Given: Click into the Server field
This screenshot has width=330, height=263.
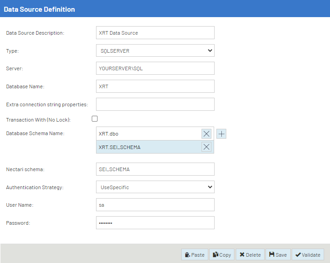Looking at the screenshot, I should tap(155, 68).
